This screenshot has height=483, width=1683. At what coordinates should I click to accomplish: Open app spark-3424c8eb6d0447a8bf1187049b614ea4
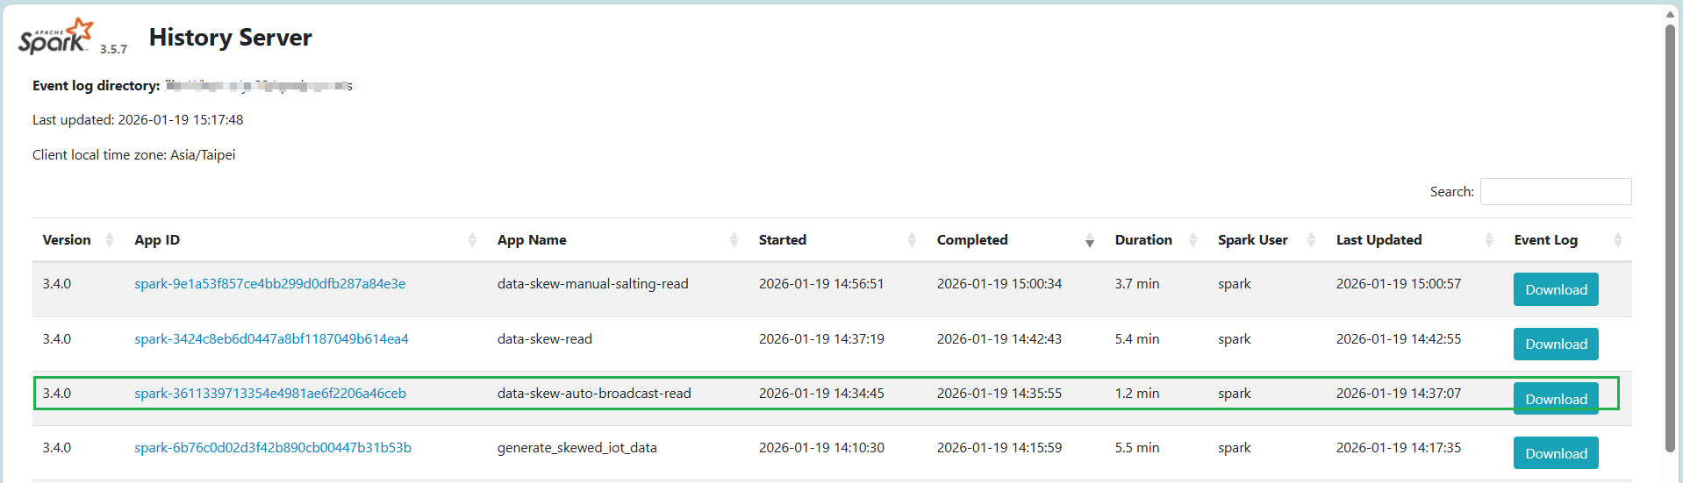271,339
